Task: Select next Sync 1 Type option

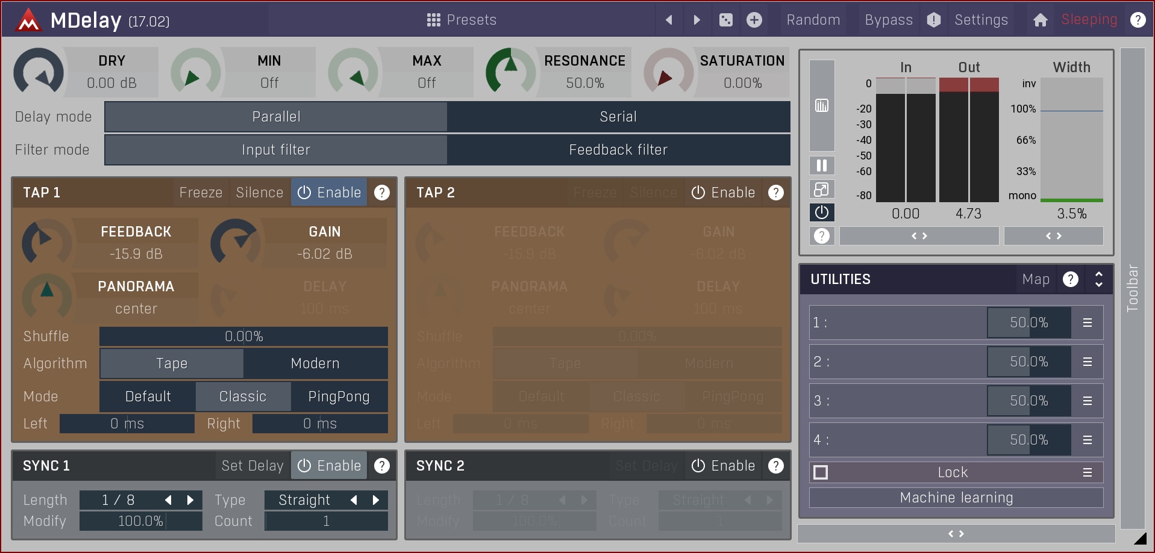Action: (376, 500)
